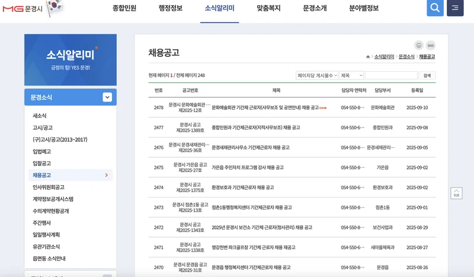Go to 고시/공고 in sidebar
Screen dimensions: 474x277
(x=43, y=128)
